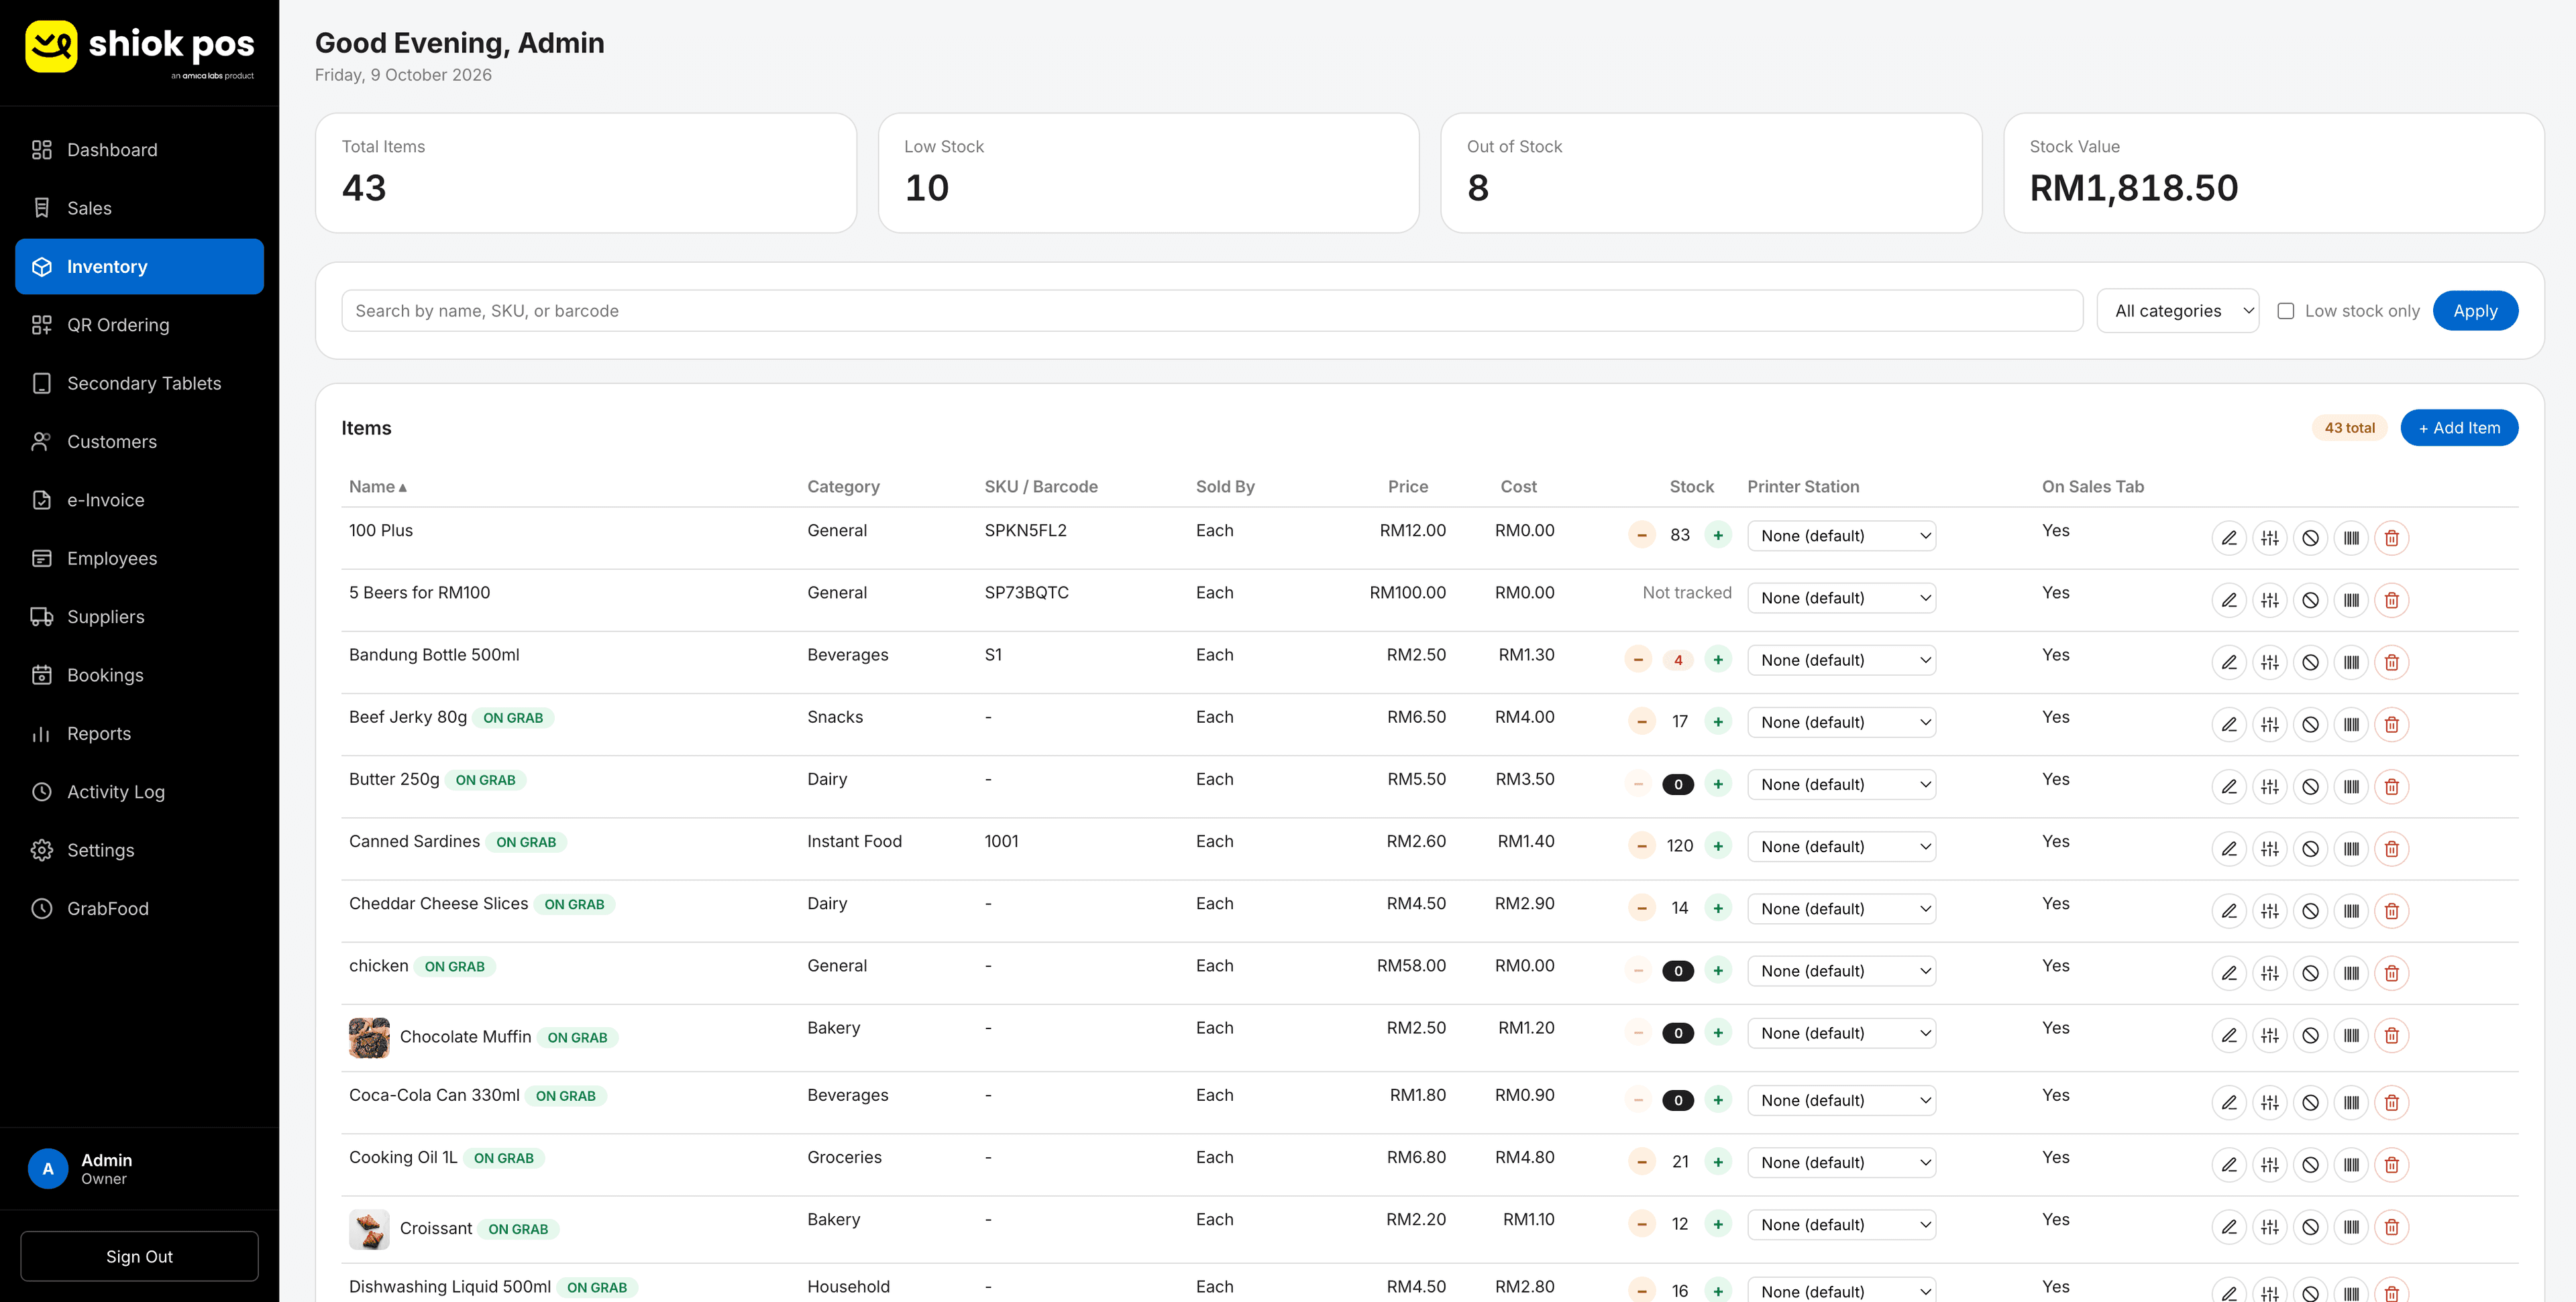Decrease Bandung Bottle 500ml stock with minus button
The image size is (2576, 1302).
coord(1638,660)
